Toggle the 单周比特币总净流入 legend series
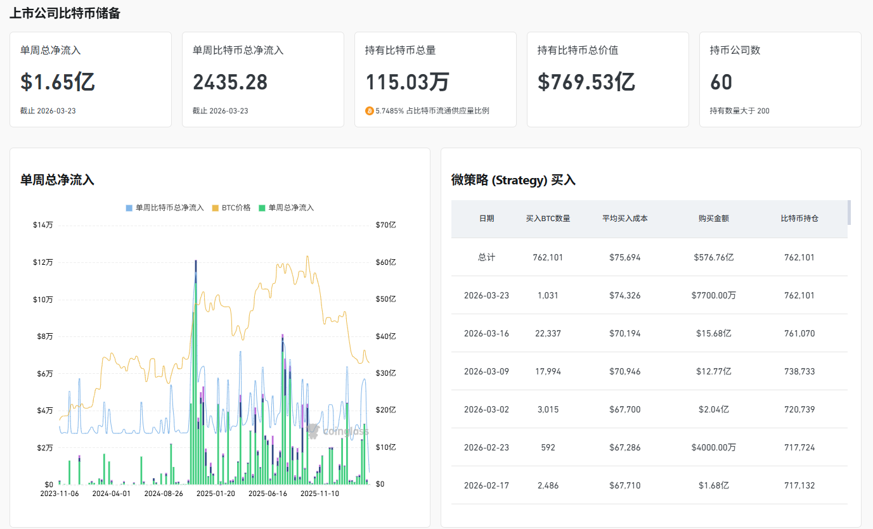The image size is (873, 529). (x=165, y=208)
